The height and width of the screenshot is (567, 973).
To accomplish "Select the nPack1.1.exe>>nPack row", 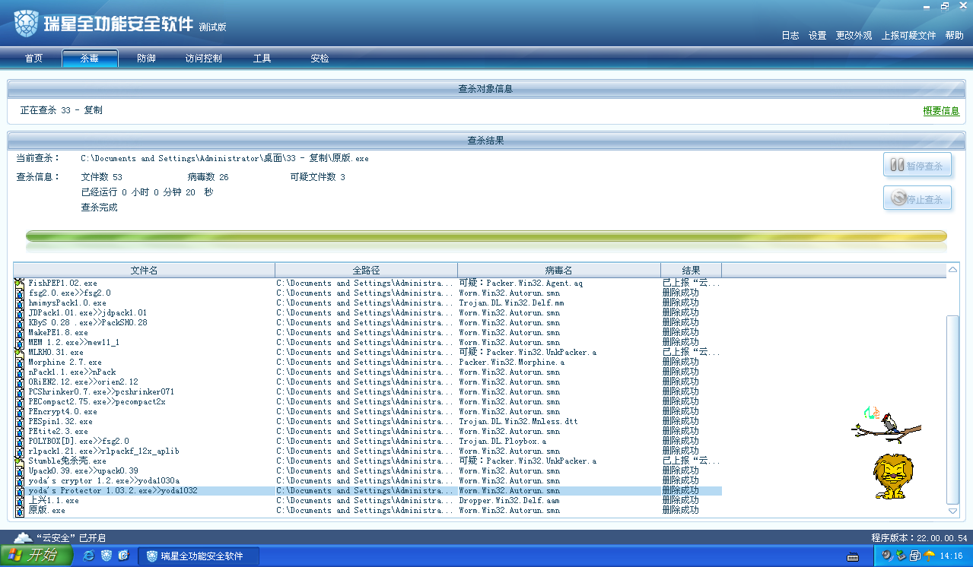I will coord(367,372).
